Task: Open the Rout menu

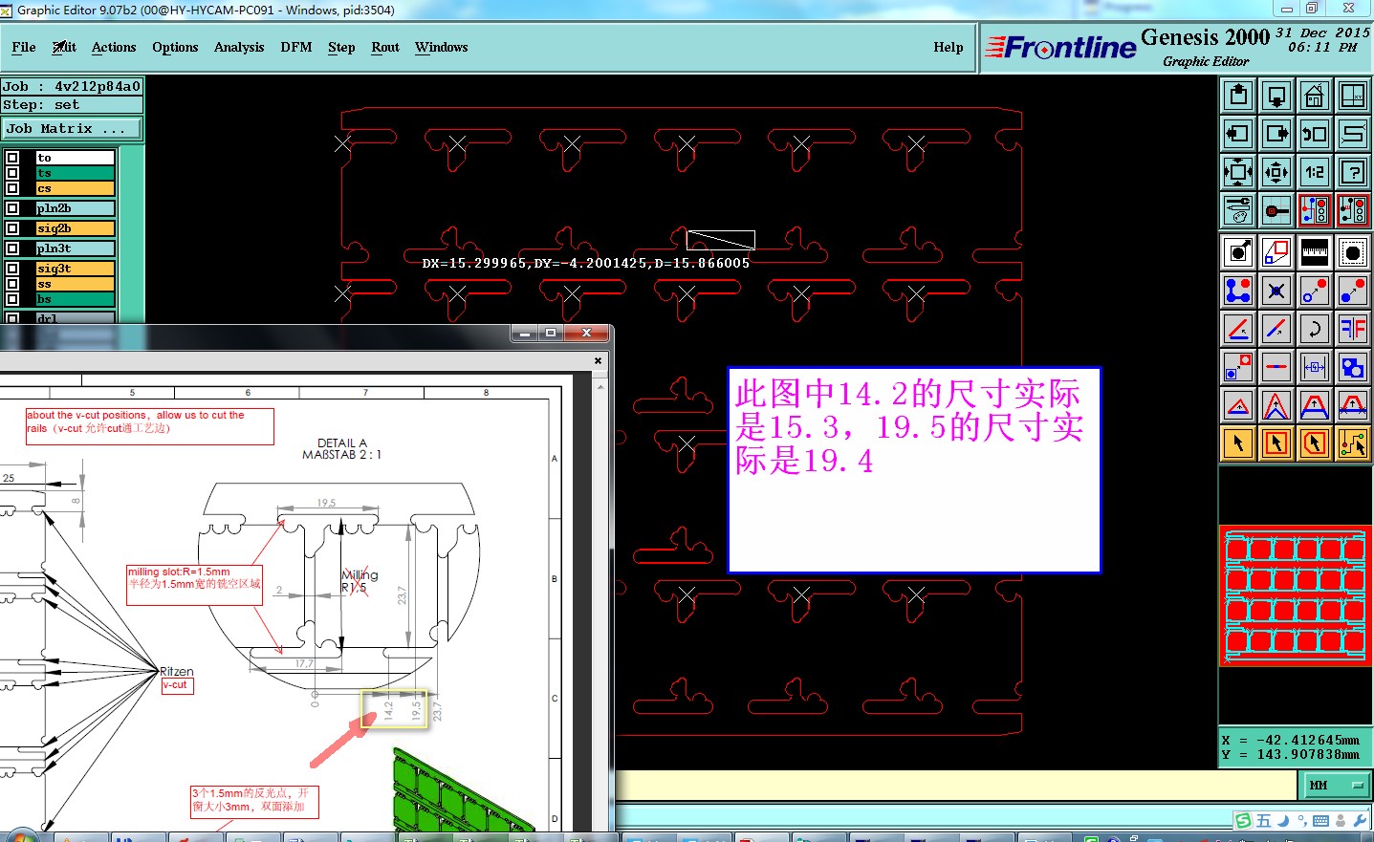Action: [385, 47]
